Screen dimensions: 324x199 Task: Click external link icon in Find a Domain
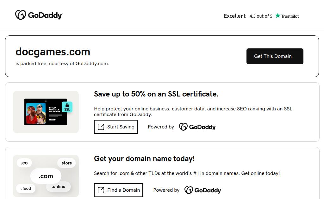pos(101,190)
